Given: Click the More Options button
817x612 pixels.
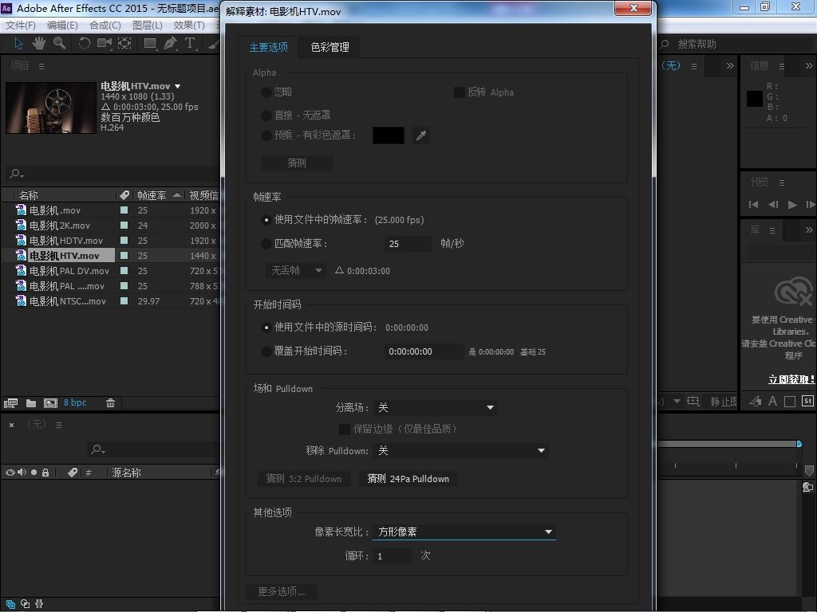Looking at the screenshot, I should (282, 592).
